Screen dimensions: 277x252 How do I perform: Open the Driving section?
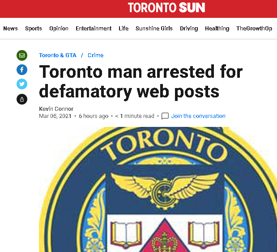click(189, 29)
